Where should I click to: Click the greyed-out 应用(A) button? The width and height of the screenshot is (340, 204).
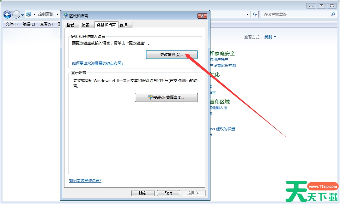(194, 193)
